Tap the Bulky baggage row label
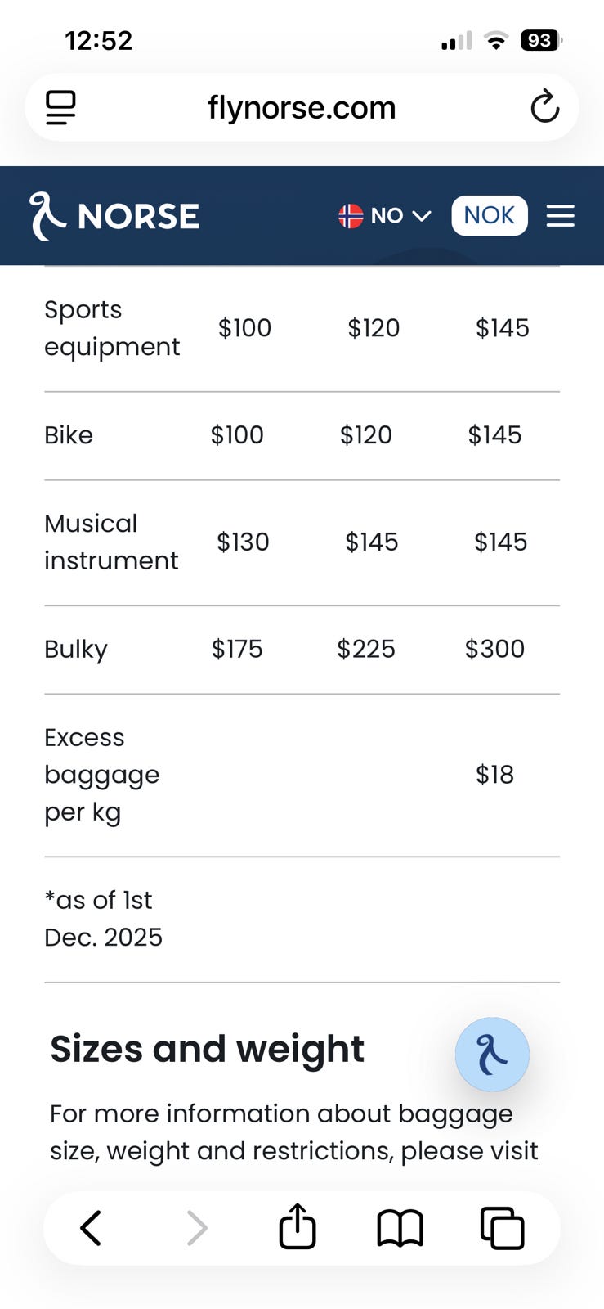 (x=76, y=650)
